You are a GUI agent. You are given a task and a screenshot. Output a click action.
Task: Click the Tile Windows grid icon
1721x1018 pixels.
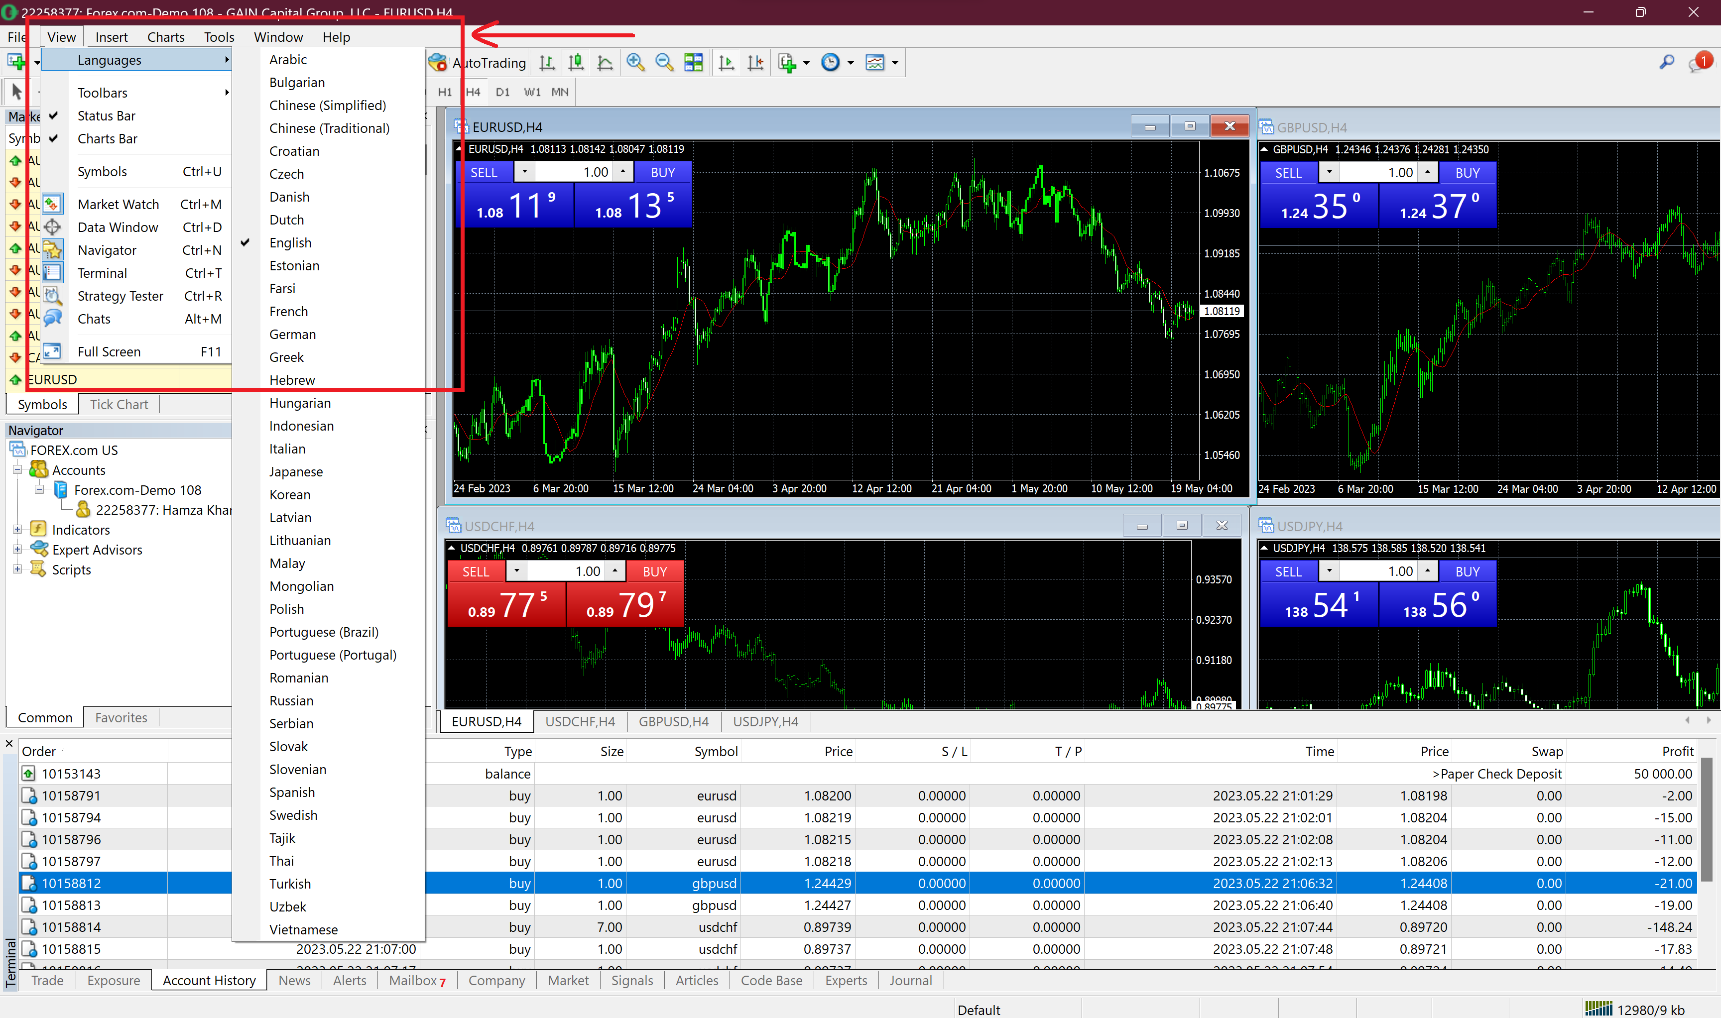point(693,62)
